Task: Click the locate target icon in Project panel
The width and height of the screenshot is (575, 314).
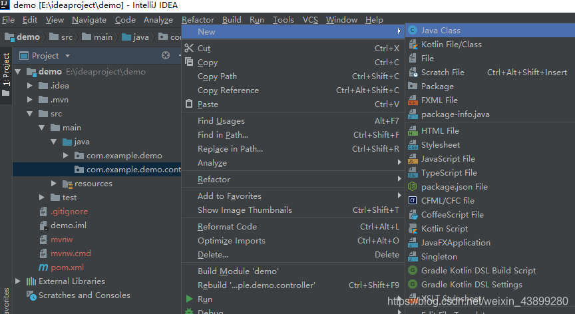Action: [x=166, y=55]
